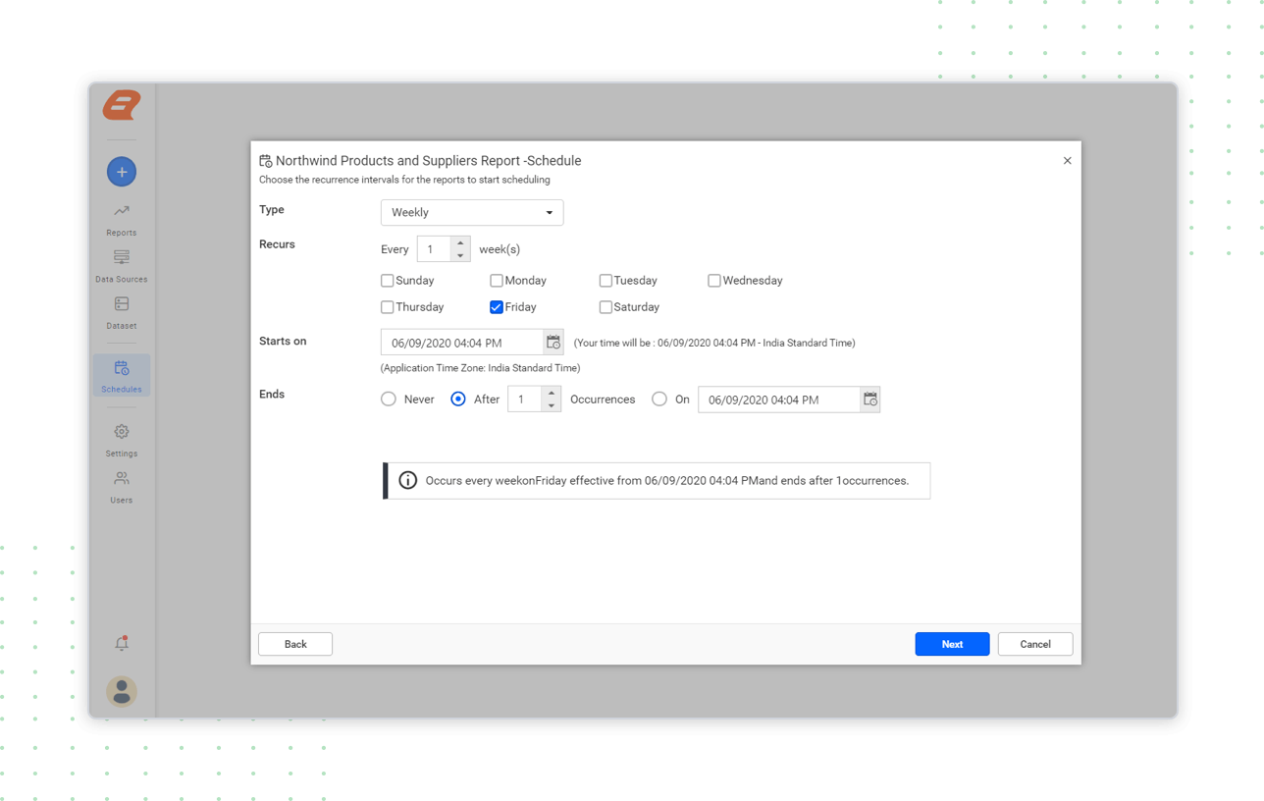This screenshot has height=801, width=1264.
Task: Click the Every weeks number field
Action: [434, 249]
